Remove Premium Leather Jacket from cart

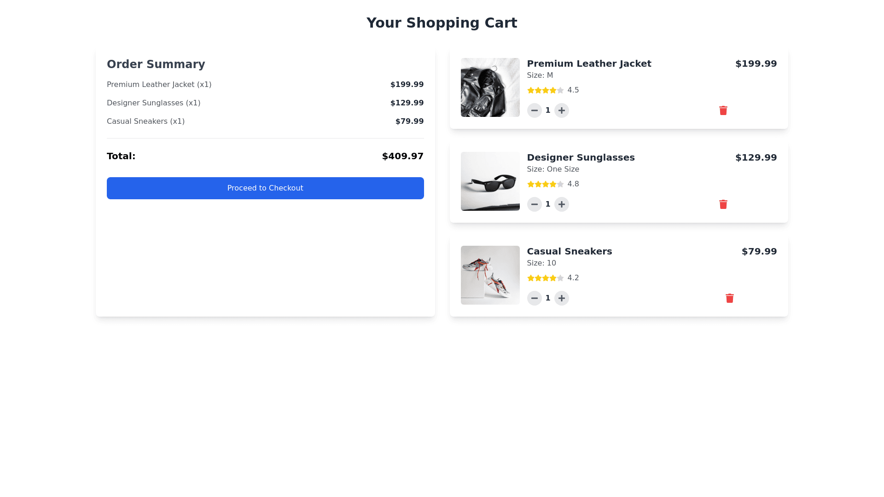[723, 110]
